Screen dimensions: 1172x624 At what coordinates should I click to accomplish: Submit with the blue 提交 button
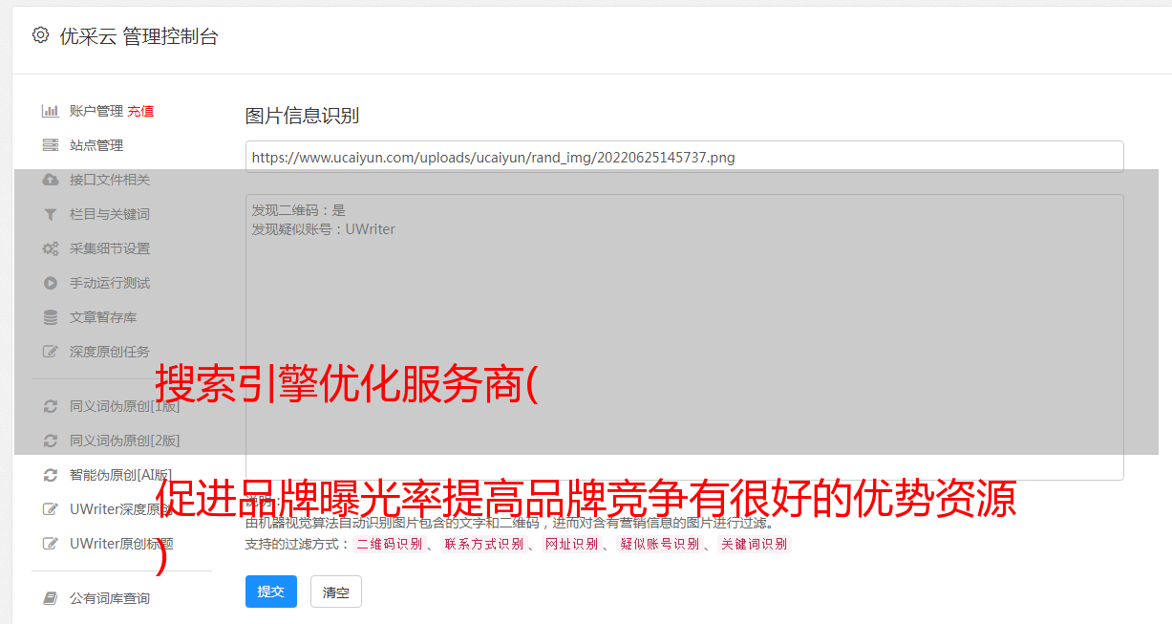point(271,592)
